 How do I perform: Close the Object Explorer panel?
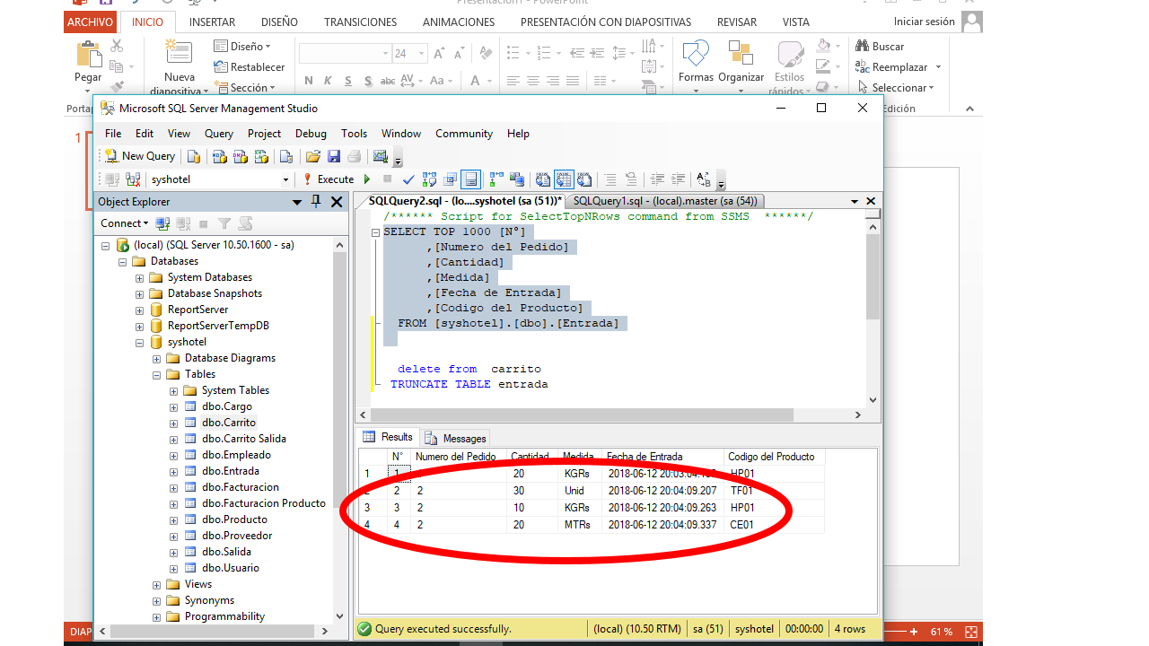click(x=337, y=202)
